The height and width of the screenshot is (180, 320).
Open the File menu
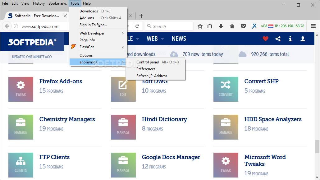(x=5, y=3)
